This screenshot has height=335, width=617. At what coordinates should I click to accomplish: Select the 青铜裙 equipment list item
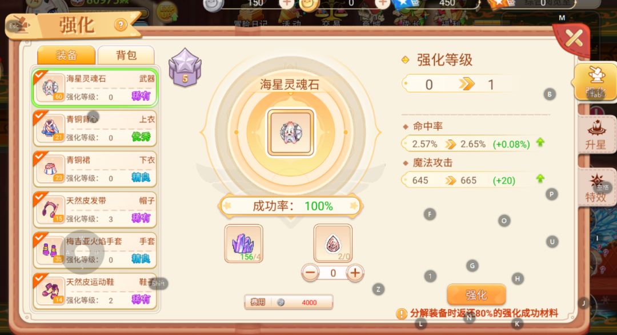(95, 169)
